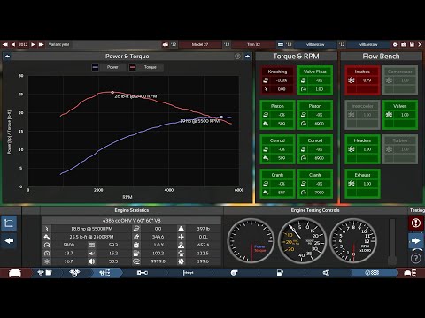The height and width of the screenshot is (318, 425).
Task: Click the engine family icon in top bar
Action: 281,44
